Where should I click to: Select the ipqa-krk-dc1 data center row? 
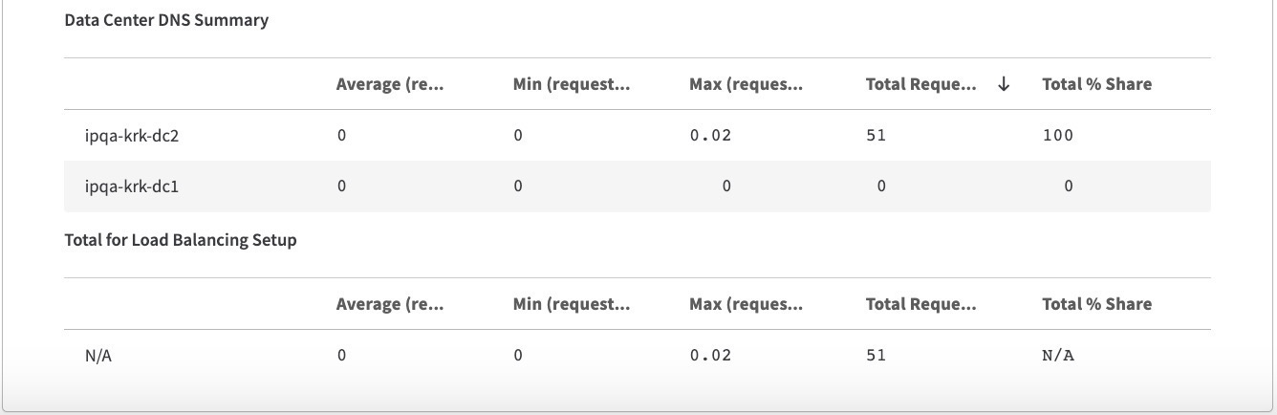point(132,186)
